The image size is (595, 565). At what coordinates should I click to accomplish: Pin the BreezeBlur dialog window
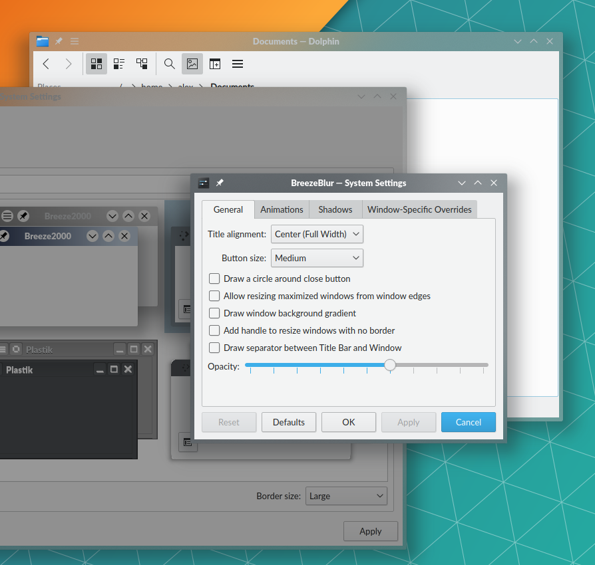click(220, 183)
